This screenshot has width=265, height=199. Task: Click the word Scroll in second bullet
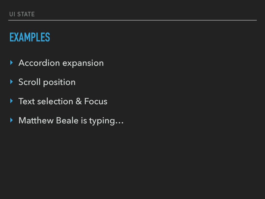pos(30,82)
